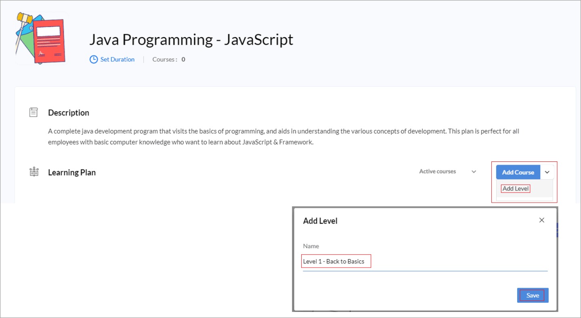The image size is (581, 318).
Task: Click the Description document icon
Action: click(34, 113)
